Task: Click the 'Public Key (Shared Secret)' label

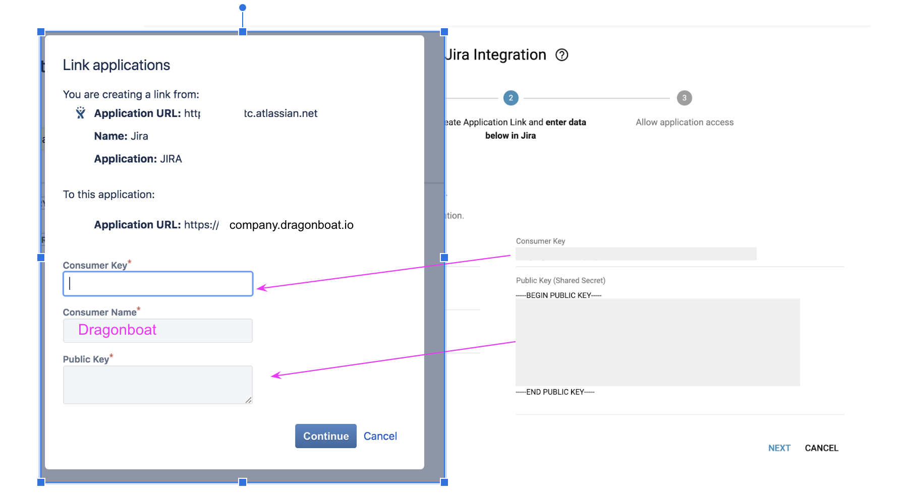Action: (560, 281)
